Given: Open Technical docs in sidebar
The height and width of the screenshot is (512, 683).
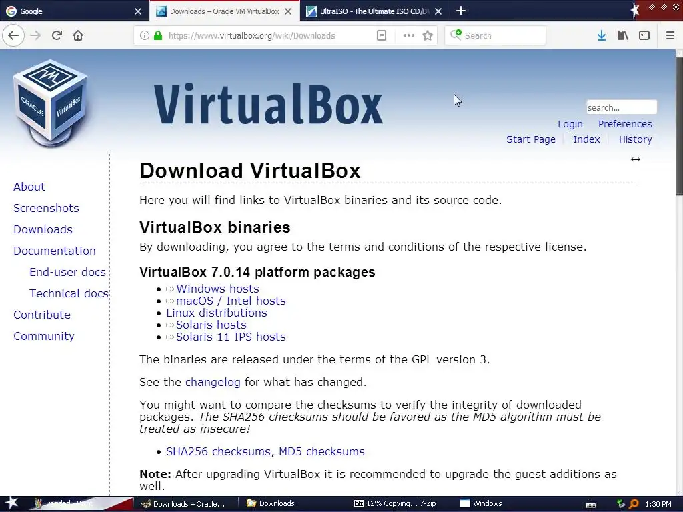Looking at the screenshot, I should [69, 293].
